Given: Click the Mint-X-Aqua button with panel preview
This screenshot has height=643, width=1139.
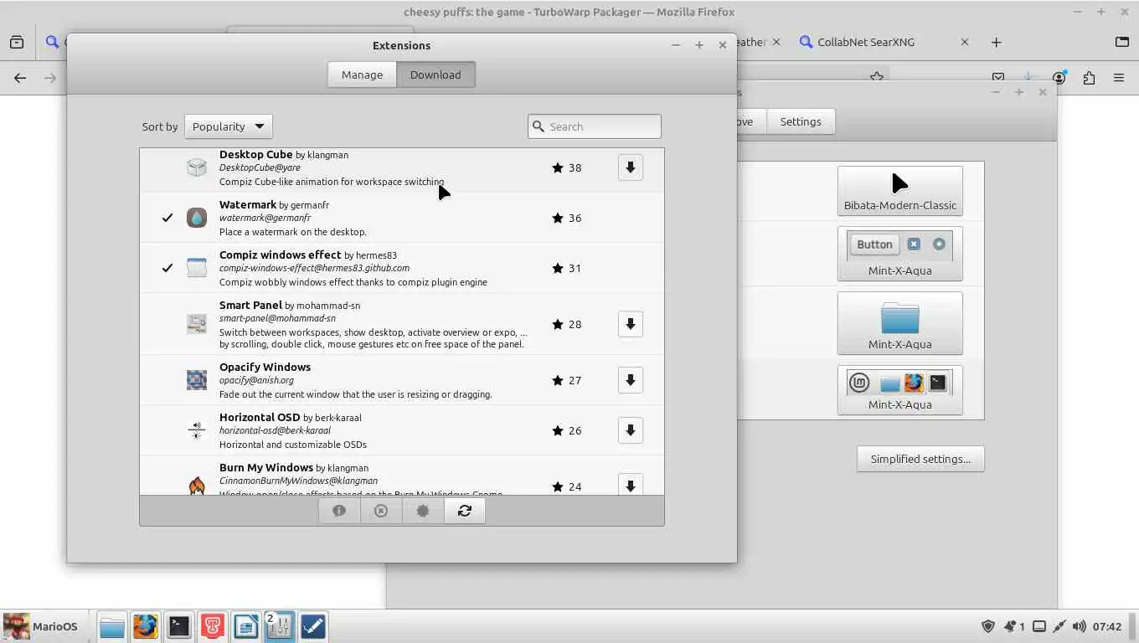Looking at the screenshot, I should coord(899,390).
